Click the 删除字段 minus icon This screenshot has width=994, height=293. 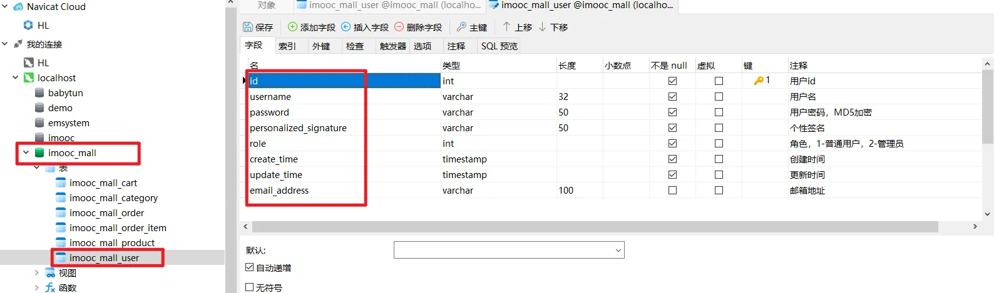[x=399, y=27]
